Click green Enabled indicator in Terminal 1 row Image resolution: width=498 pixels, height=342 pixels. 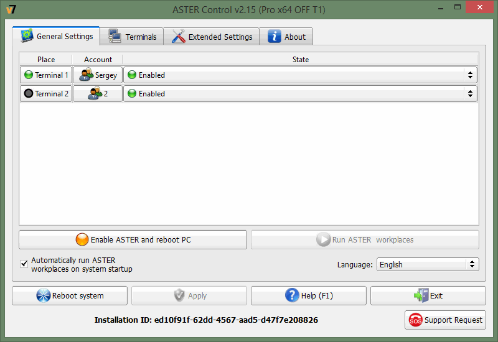[x=132, y=75]
